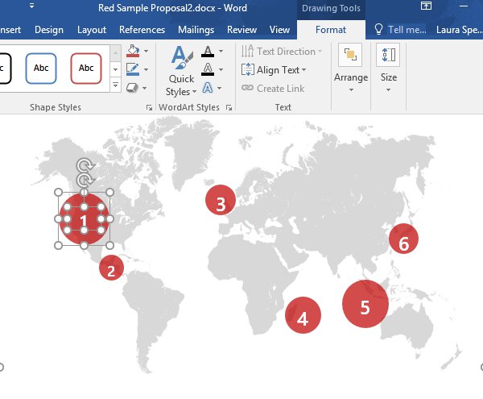Open the Customize Quick Access Toolbar arrow

(x=31, y=6)
